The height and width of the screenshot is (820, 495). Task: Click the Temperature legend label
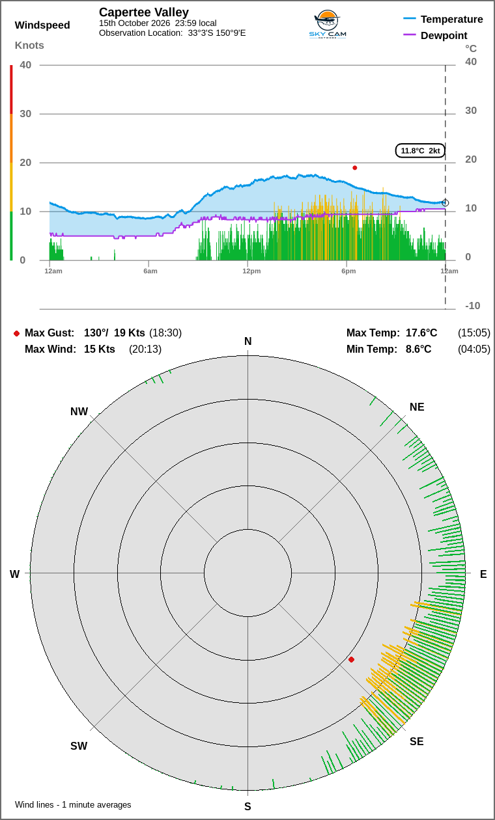pyautogui.click(x=452, y=20)
